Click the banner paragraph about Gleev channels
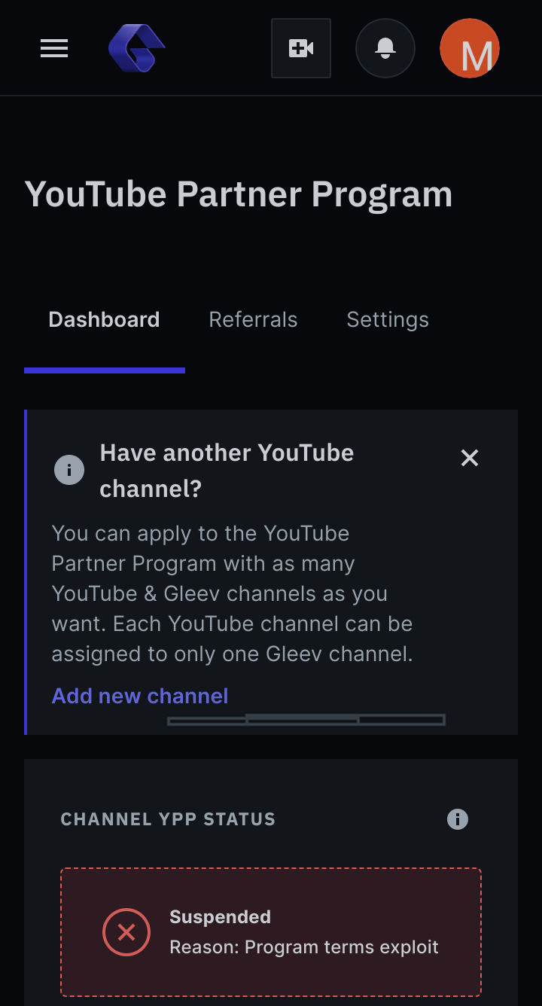Image resolution: width=542 pixels, height=1006 pixels. [x=232, y=593]
